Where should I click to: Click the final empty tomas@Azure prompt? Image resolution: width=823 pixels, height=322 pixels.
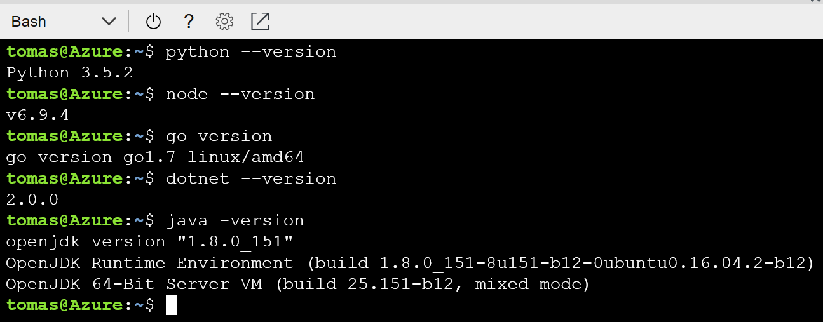(80, 305)
